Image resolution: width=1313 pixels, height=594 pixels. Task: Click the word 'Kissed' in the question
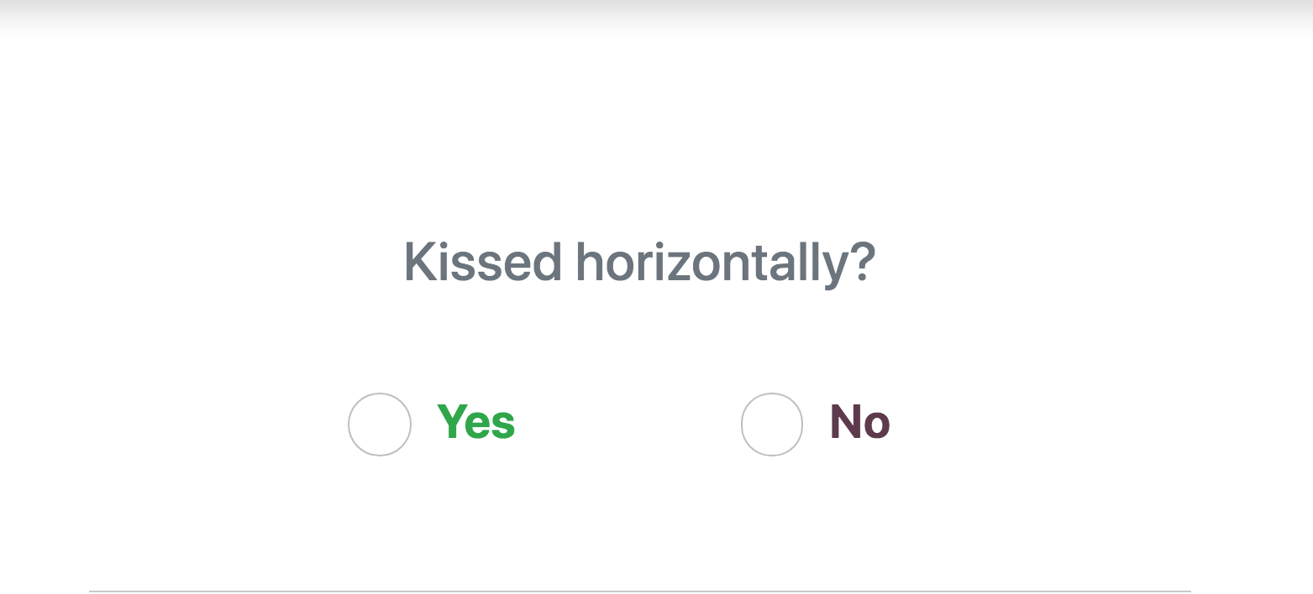pos(482,263)
